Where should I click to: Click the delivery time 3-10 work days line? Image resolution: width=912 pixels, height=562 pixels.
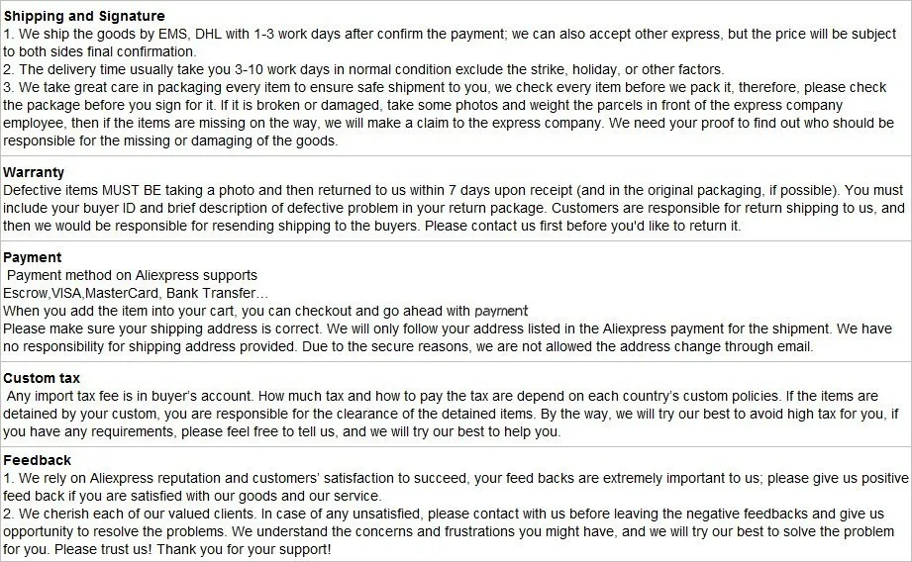(x=363, y=69)
